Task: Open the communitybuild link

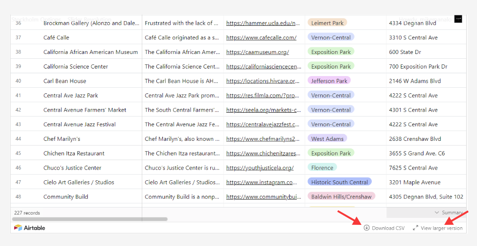Action: pyautogui.click(x=264, y=197)
